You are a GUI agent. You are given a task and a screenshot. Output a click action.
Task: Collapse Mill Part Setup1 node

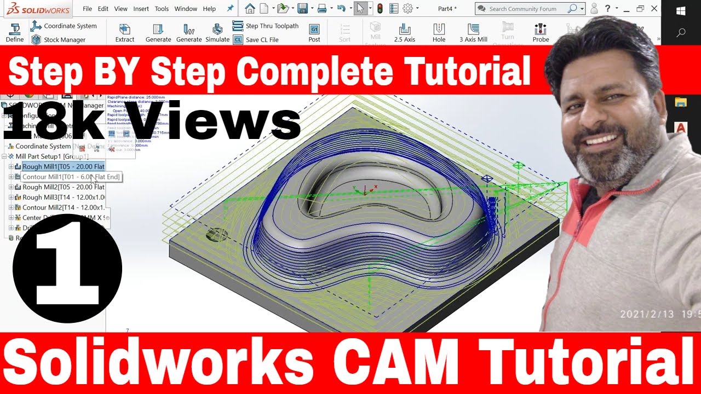tap(4, 157)
